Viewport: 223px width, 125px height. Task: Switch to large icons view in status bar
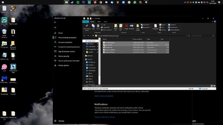tap(214, 86)
